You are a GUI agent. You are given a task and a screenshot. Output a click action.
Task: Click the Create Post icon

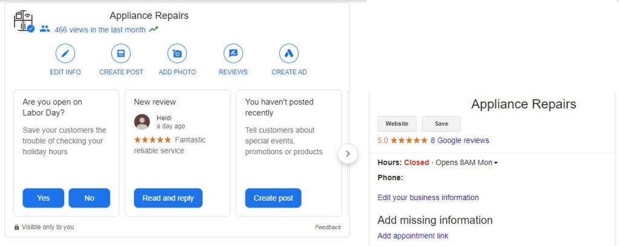click(121, 54)
